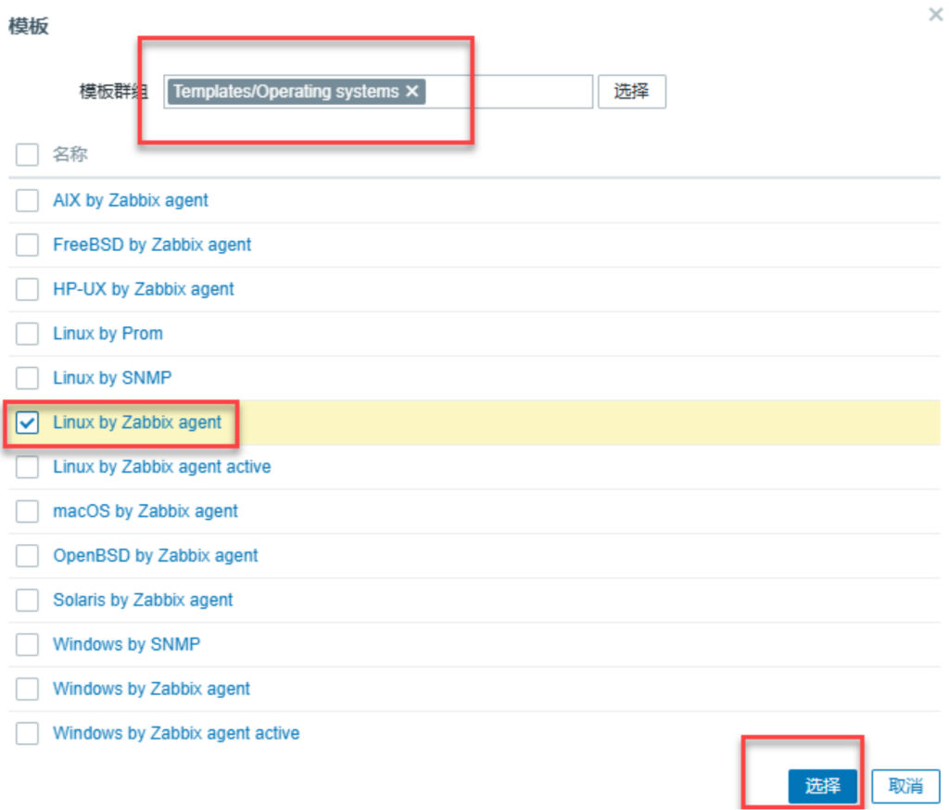Click in the 模板群组 input field
949x810 pixels.
pos(508,92)
